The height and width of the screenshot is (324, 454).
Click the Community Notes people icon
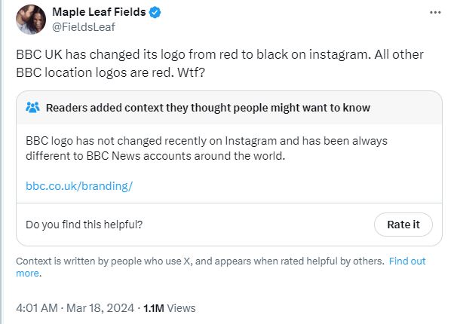[32, 108]
